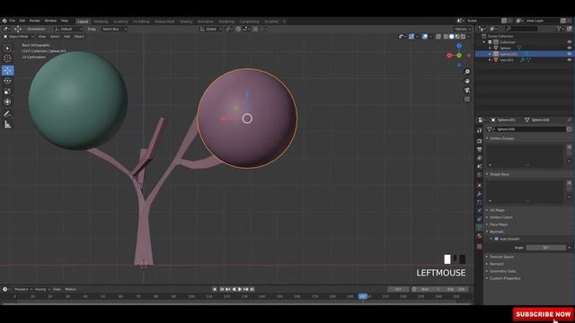This screenshot has width=575, height=323.
Task: Open the Window menu
Action: [50, 21]
